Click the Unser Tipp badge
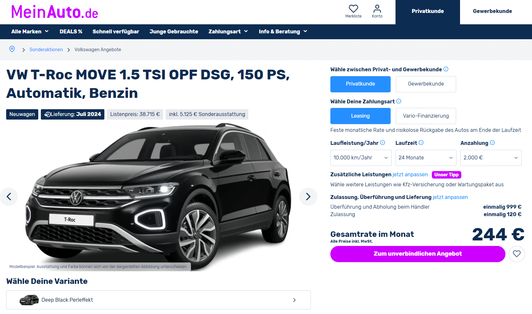This screenshot has width=532, height=314. tap(446, 175)
